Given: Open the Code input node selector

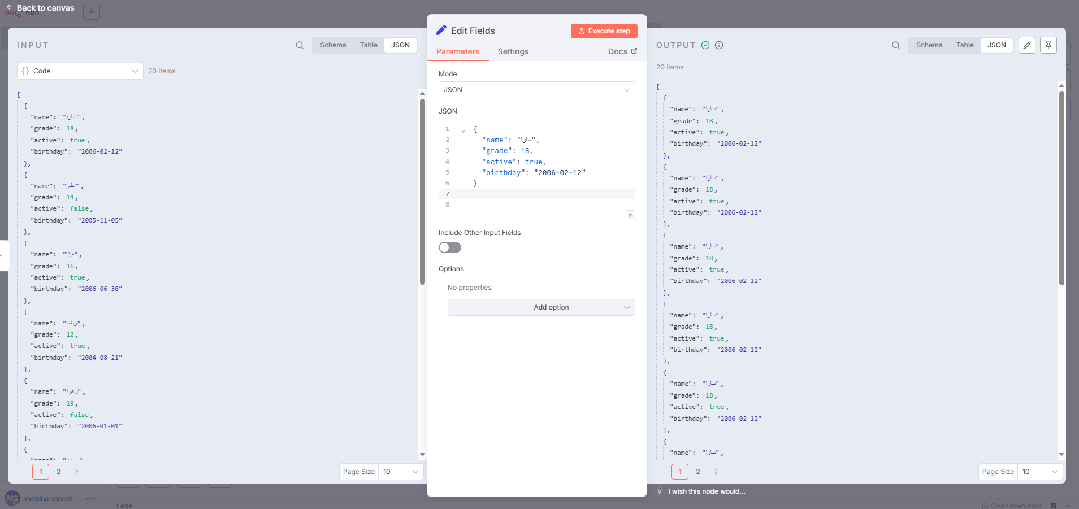Looking at the screenshot, I should [x=80, y=71].
